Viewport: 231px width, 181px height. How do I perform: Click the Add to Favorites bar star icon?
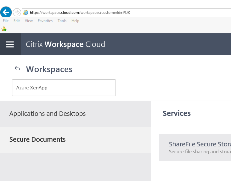tap(4, 29)
